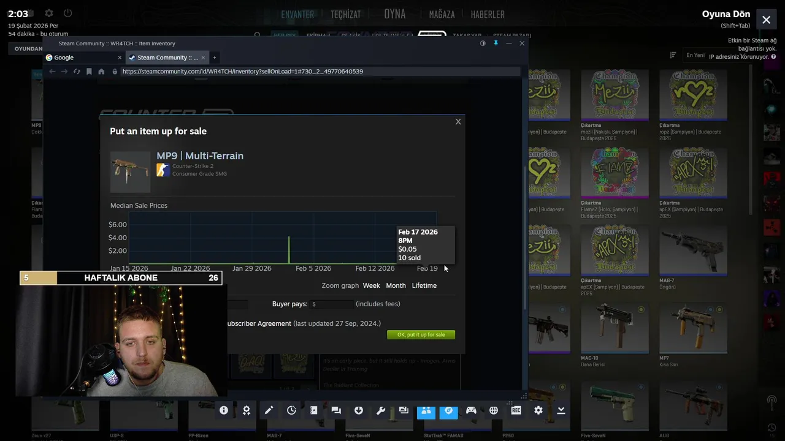Open the wrench tools overlay icon

(x=381, y=410)
